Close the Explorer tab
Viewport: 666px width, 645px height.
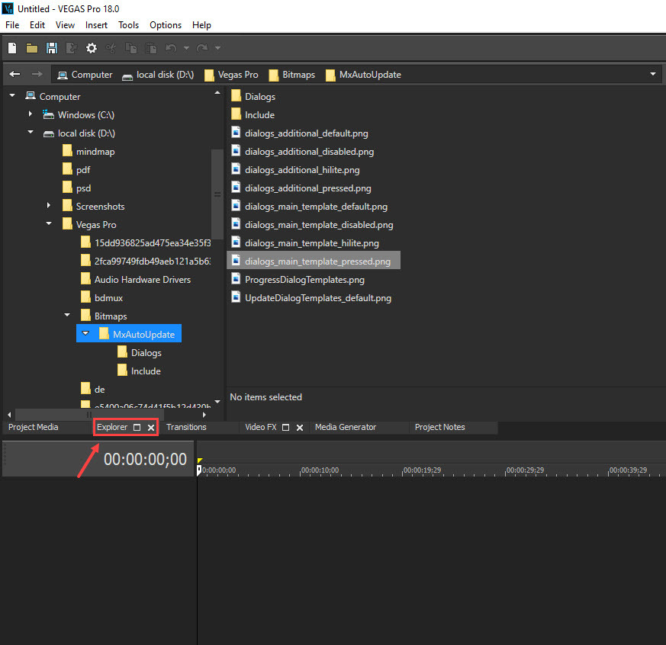click(151, 428)
